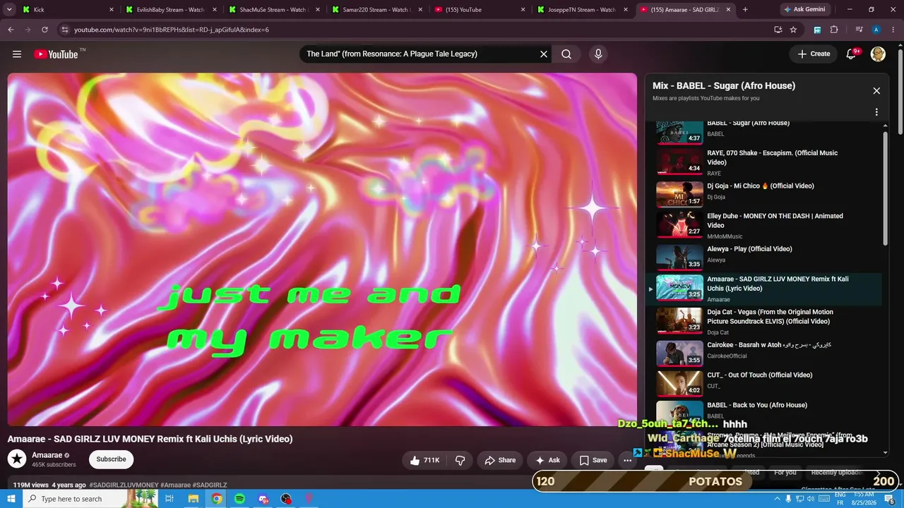Click the install app icon in the address bar
Viewport: 904px width, 508px height.
(x=778, y=30)
